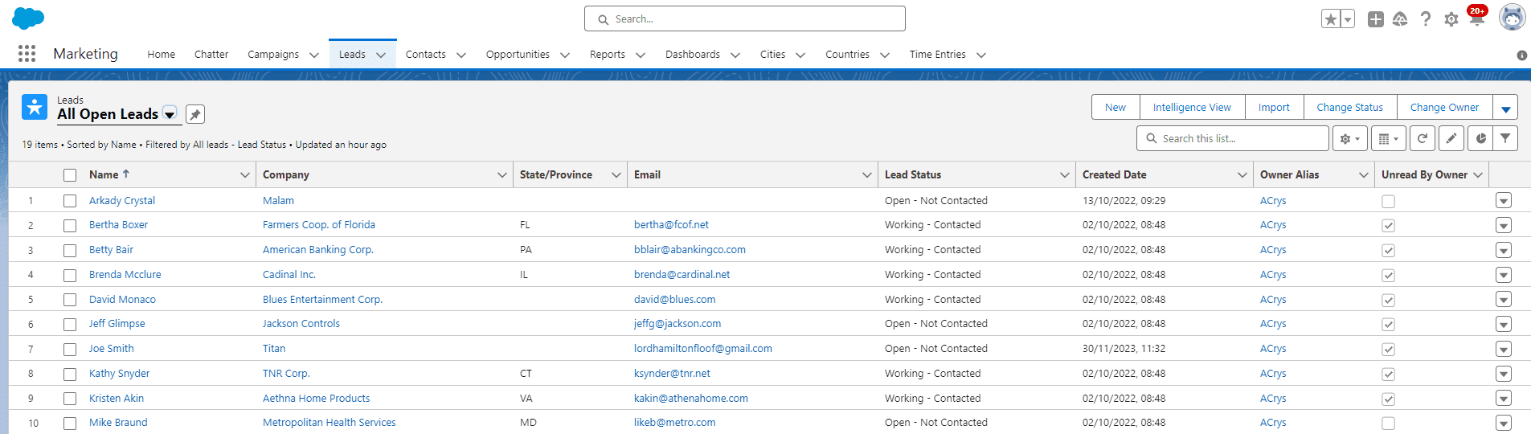This screenshot has height=434, width=1531.
Task: Open the Name column menu chevron
Action: (245, 174)
